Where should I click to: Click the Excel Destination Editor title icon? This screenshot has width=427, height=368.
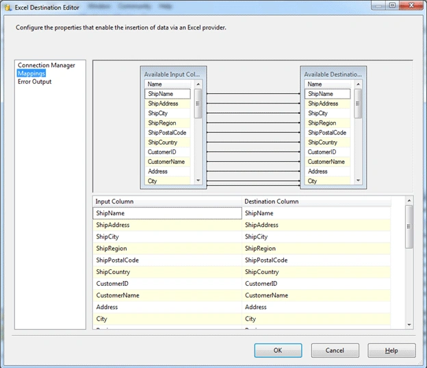(x=8, y=8)
